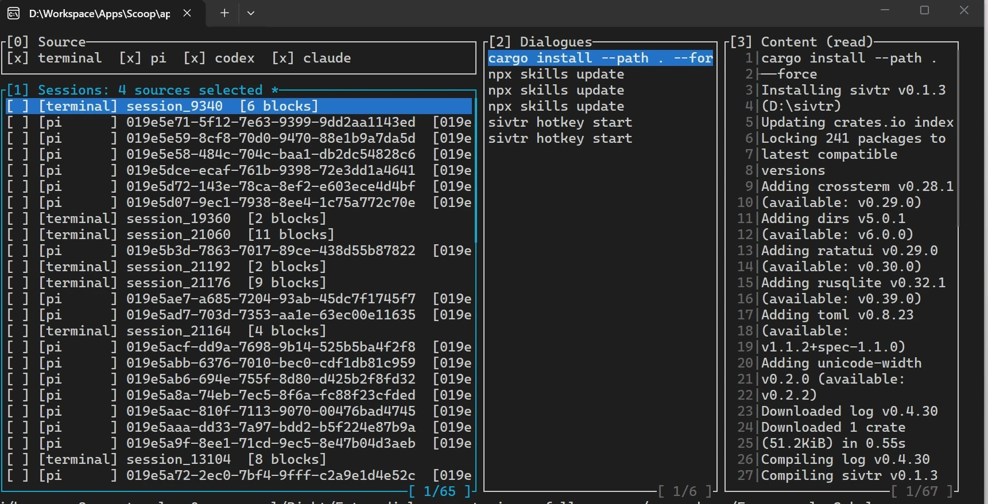Screen dimensions: 988x504
Task: Select the first npx skills update dialogue
Action: pos(600,74)
